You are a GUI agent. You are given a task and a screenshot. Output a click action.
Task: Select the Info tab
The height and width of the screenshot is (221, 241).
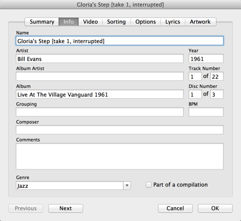(x=69, y=22)
